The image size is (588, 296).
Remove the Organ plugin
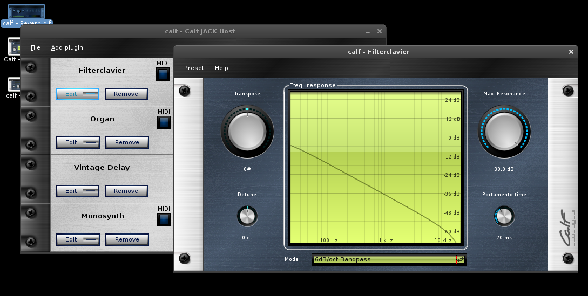(127, 142)
